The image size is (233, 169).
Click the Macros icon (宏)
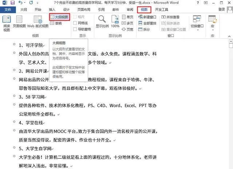[x=213, y=19]
